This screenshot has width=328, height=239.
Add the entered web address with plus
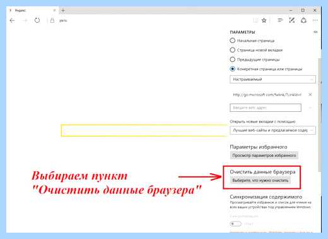click(x=310, y=107)
